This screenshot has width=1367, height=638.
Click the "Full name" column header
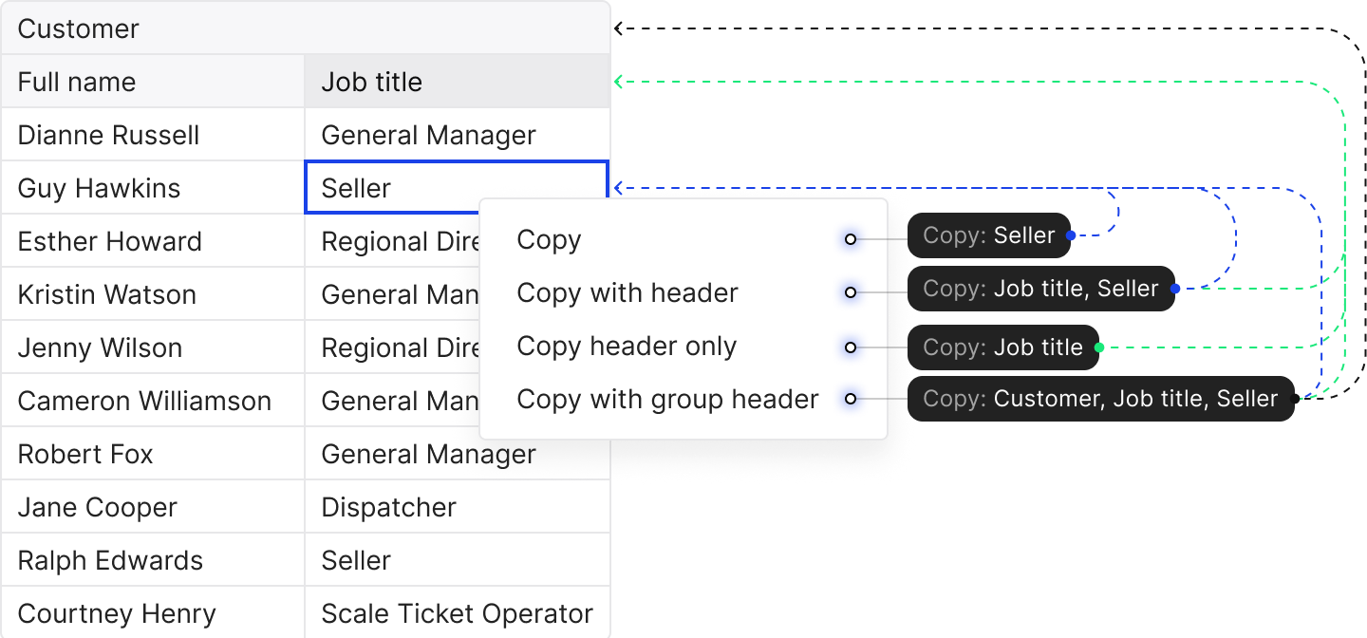(x=76, y=82)
